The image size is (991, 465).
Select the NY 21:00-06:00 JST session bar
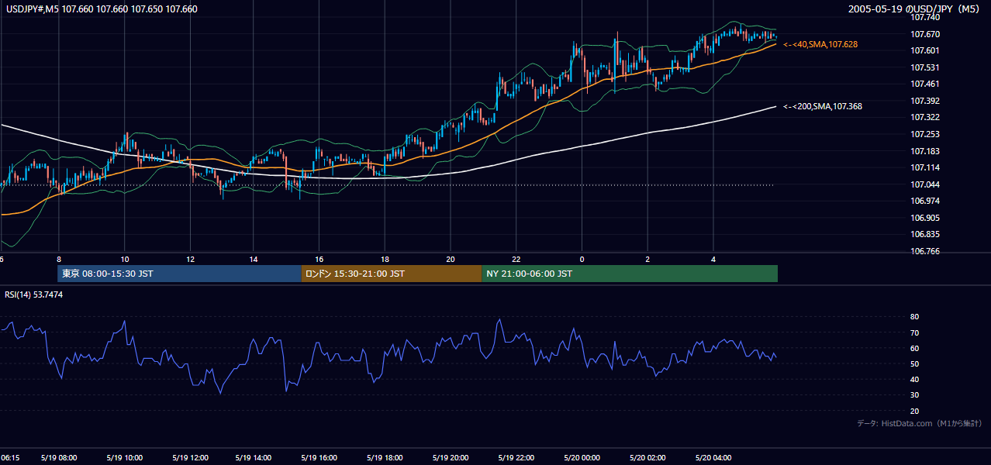pos(630,274)
